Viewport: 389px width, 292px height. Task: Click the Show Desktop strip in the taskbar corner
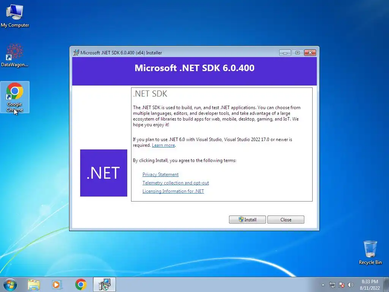(x=387, y=284)
